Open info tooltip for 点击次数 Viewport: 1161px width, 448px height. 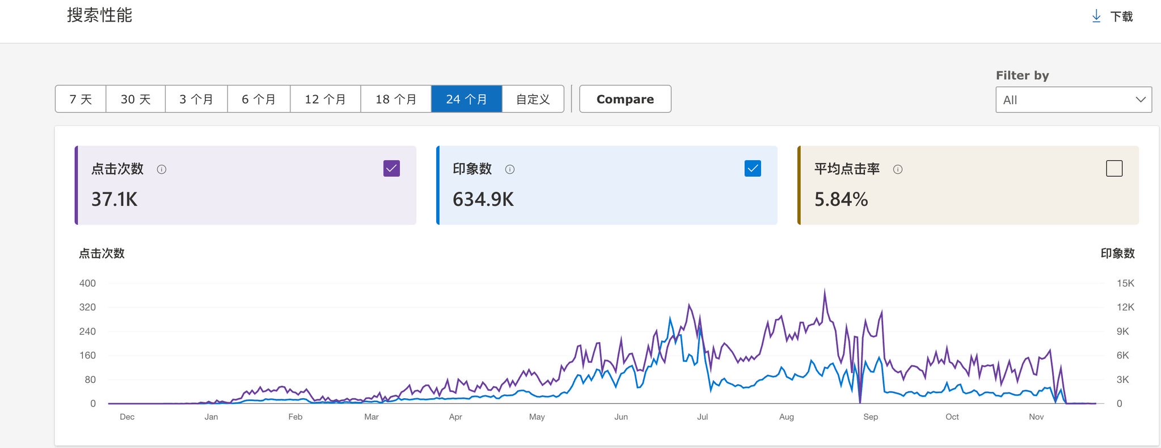pyautogui.click(x=162, y=169)
